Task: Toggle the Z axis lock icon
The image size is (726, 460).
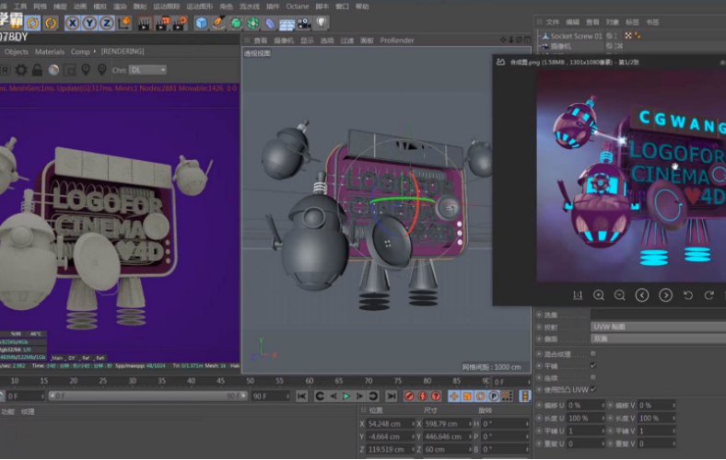Action: coord(107,22)
